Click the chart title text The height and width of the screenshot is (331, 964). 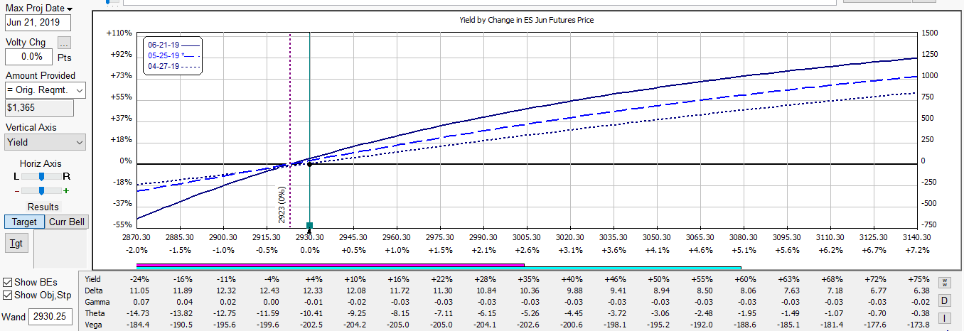tap(527, 20)
